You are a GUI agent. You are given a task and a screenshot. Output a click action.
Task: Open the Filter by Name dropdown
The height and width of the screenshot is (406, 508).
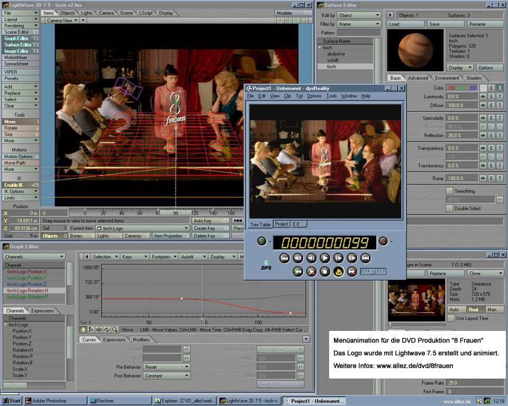click(359, 24)
